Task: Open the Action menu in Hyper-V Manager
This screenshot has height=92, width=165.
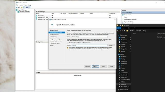Action: [21, 5]
